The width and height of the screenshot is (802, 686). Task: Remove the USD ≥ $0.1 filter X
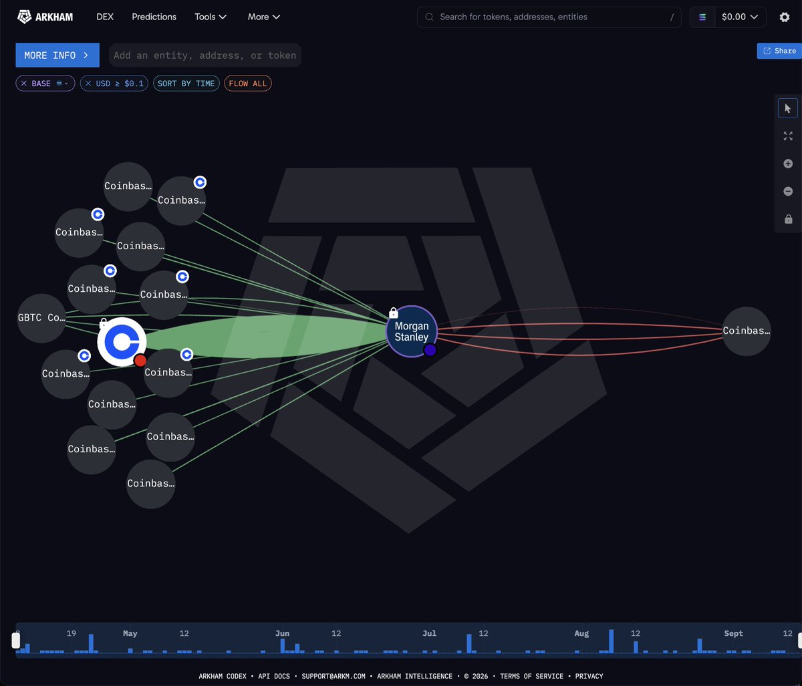[88, 83]
